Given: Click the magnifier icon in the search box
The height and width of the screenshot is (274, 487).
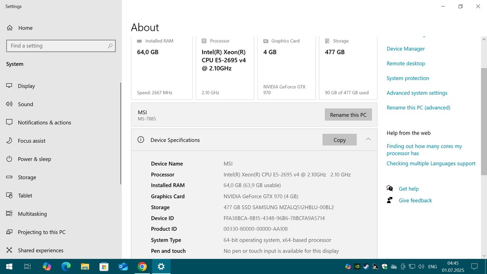Looking at the screenshot, I should 110,46.
